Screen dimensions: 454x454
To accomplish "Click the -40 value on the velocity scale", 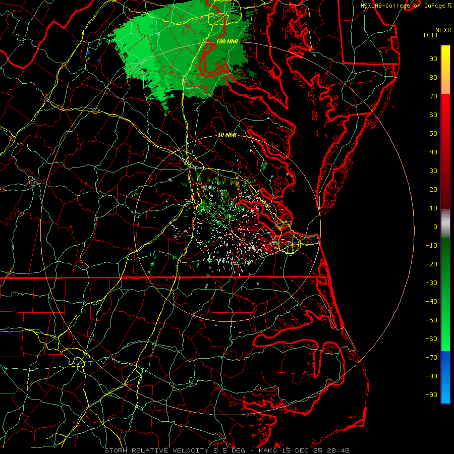I will pyautogui.click(x=431, y=302).
